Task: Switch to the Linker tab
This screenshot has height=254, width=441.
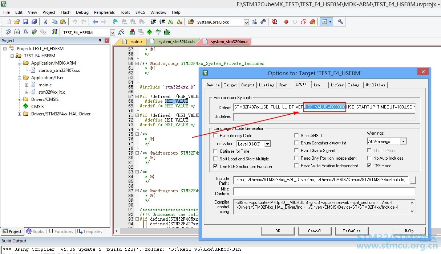Action: tap(337, 85)
